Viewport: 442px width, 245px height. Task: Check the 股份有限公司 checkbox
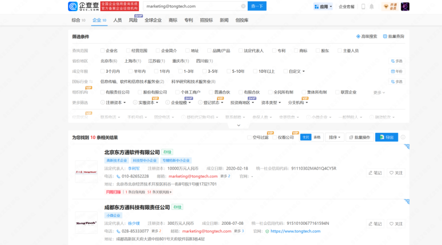(140, 92)
